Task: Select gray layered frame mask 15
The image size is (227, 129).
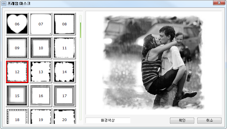Action: tap(17, 96)
